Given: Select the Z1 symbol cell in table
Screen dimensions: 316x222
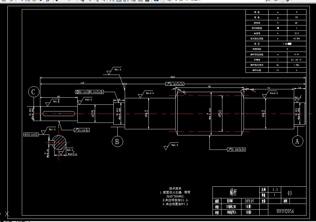Looking at the screenshot, I should click(278, 70).
